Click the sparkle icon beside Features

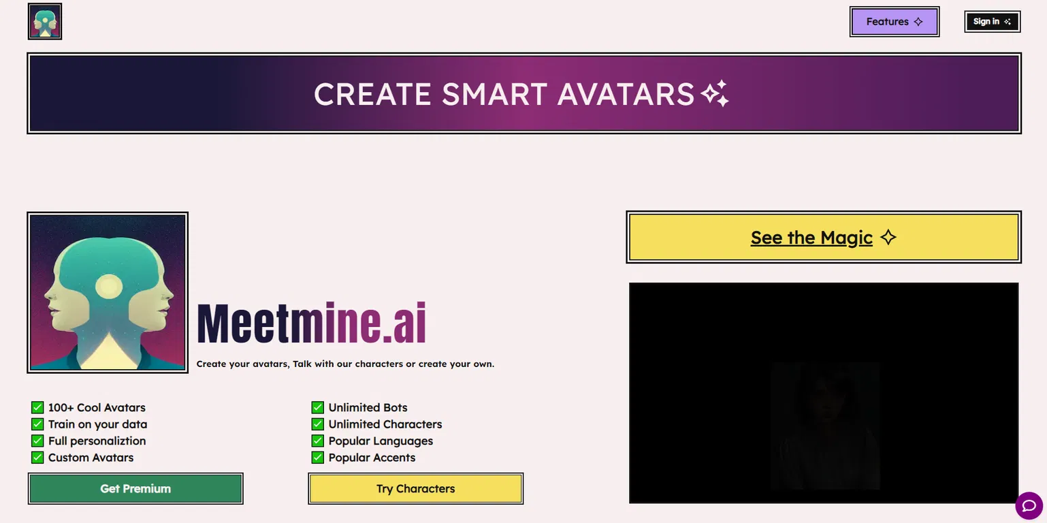tap(918, 22)
